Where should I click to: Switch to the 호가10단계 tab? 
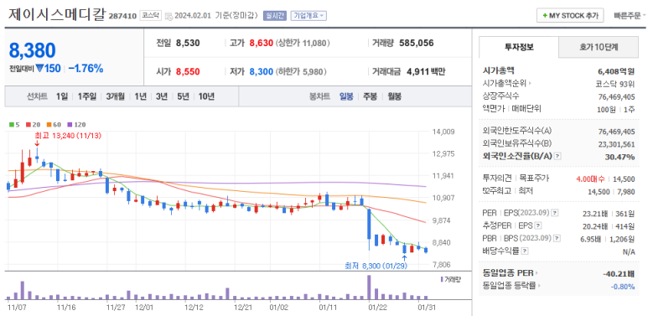[x=599, y=47]
